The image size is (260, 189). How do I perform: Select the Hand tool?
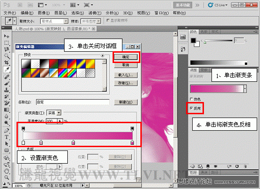pos(7,171)
